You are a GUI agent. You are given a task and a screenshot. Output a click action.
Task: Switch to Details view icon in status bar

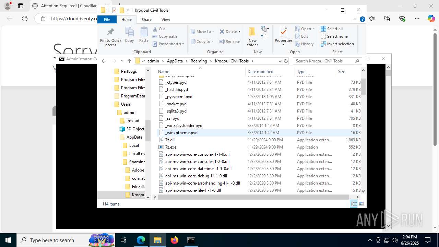(x=354, y=204)
